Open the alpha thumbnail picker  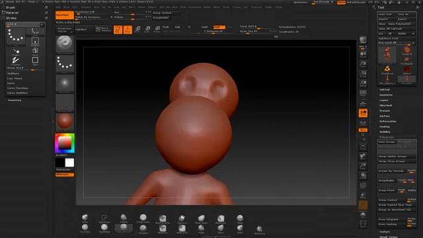(x=65, y=83)
